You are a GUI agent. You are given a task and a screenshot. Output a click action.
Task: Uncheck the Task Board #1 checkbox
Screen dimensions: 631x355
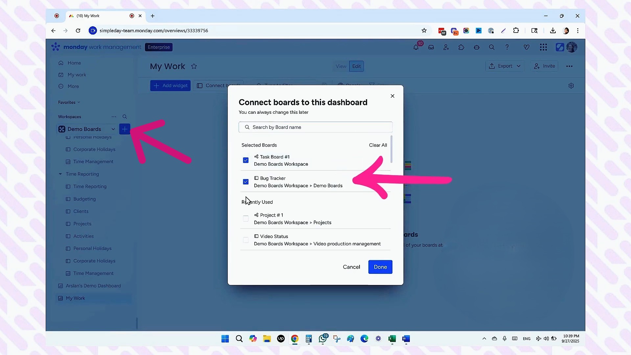coord(246,160)
